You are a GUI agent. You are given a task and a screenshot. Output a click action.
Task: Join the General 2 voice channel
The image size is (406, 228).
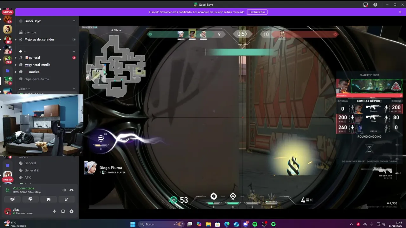[47, 170]
